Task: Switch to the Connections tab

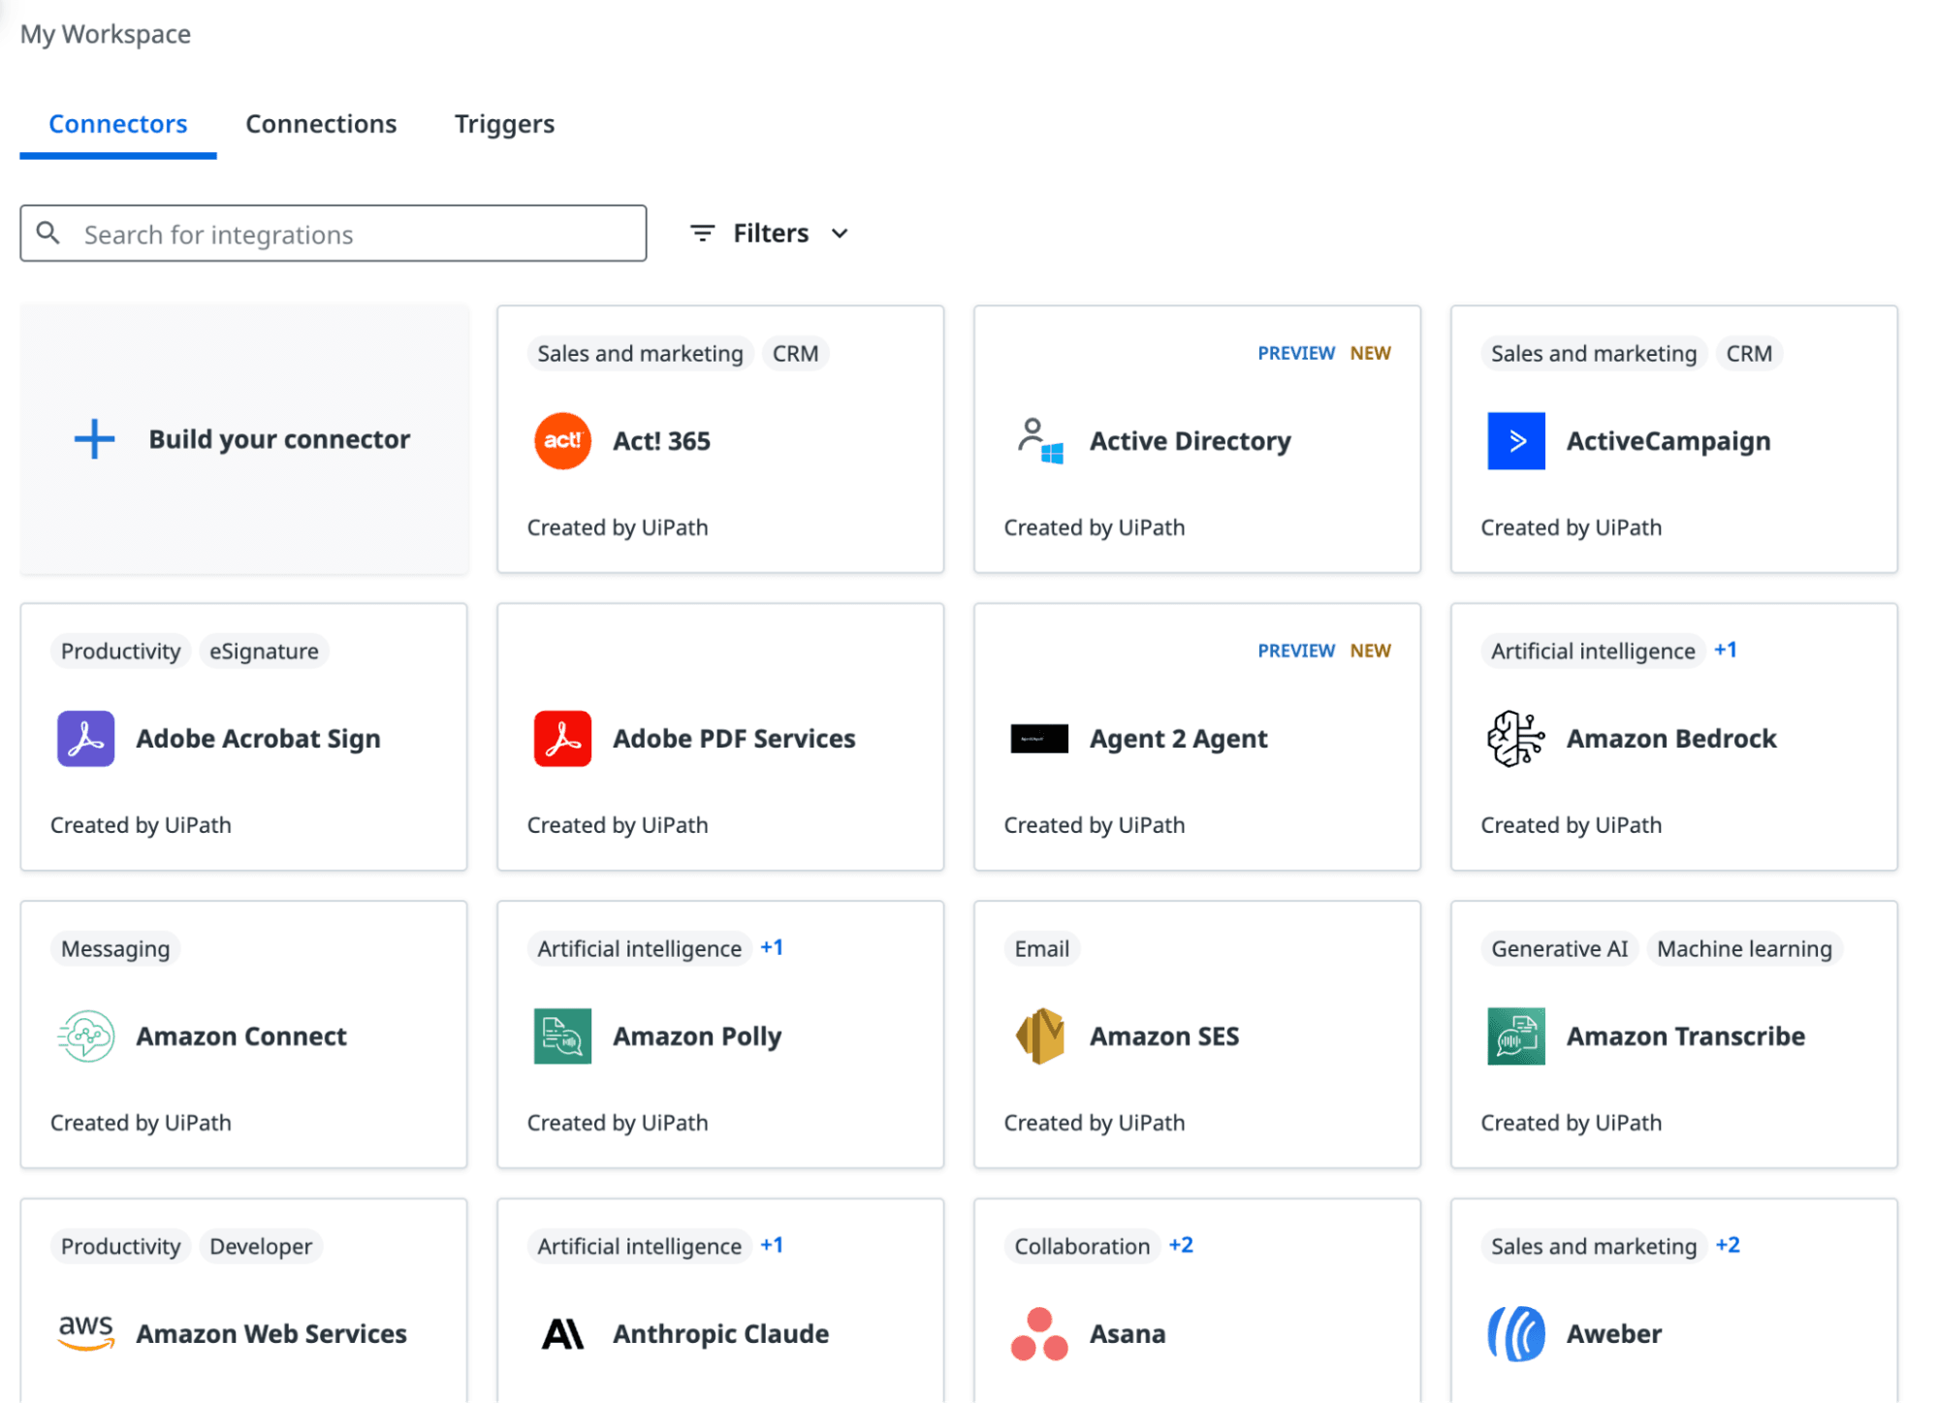Action: pos(321,124)
